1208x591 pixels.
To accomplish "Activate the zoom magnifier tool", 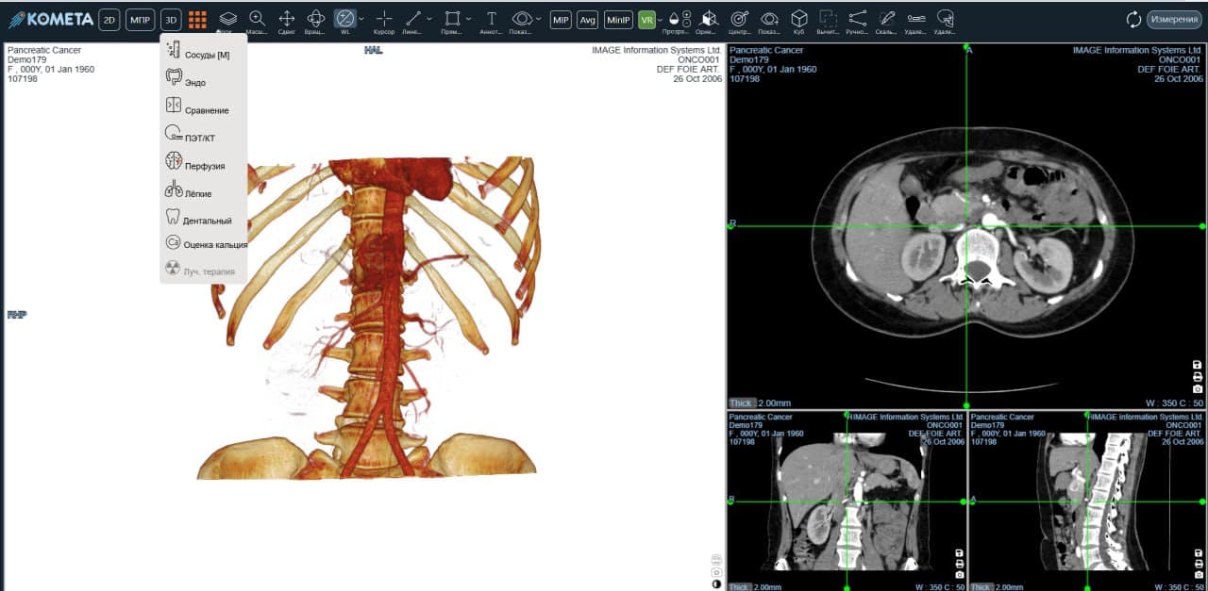I will [257, 19].
